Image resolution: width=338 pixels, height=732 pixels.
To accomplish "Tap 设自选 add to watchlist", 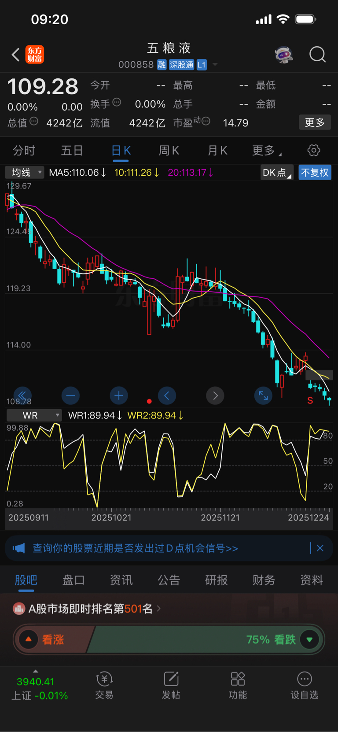I will click(x=304, y=686).
